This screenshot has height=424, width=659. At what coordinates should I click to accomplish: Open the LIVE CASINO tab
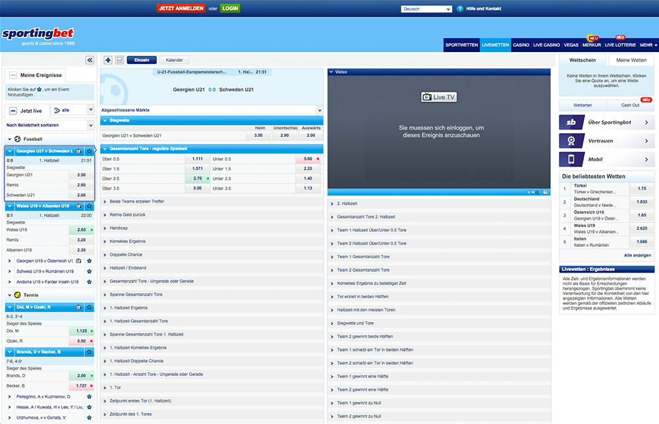pyautogui.click(x=546, y=45)
